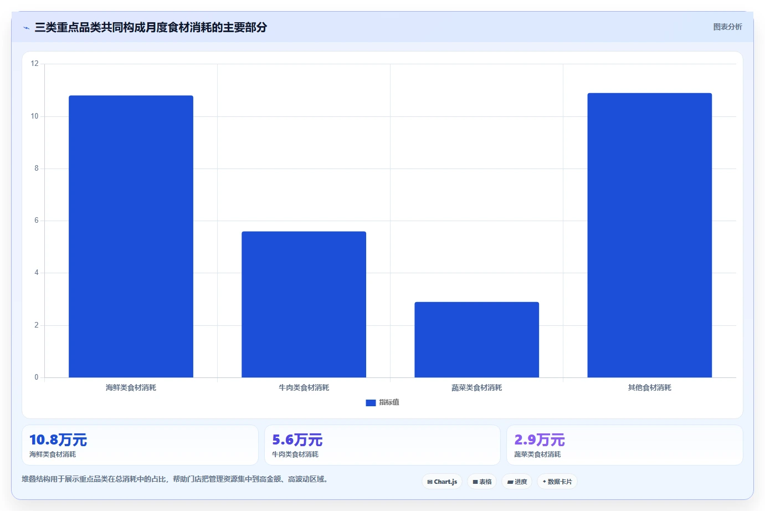
Task: Open the 5.6万元 data card
Action: (382, 445)
